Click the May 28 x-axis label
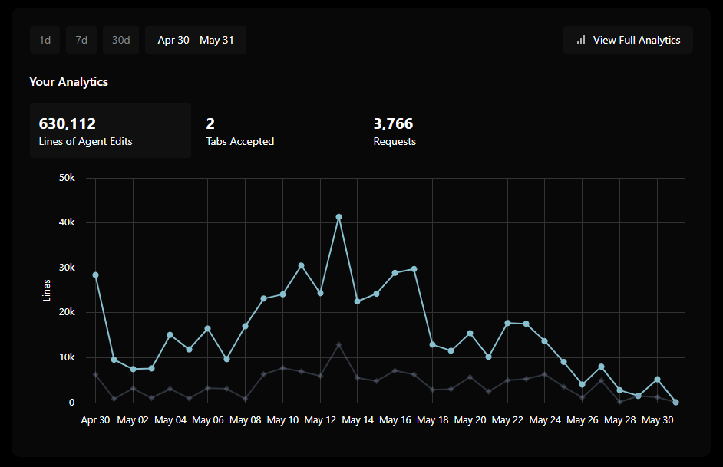 [619, 420]
